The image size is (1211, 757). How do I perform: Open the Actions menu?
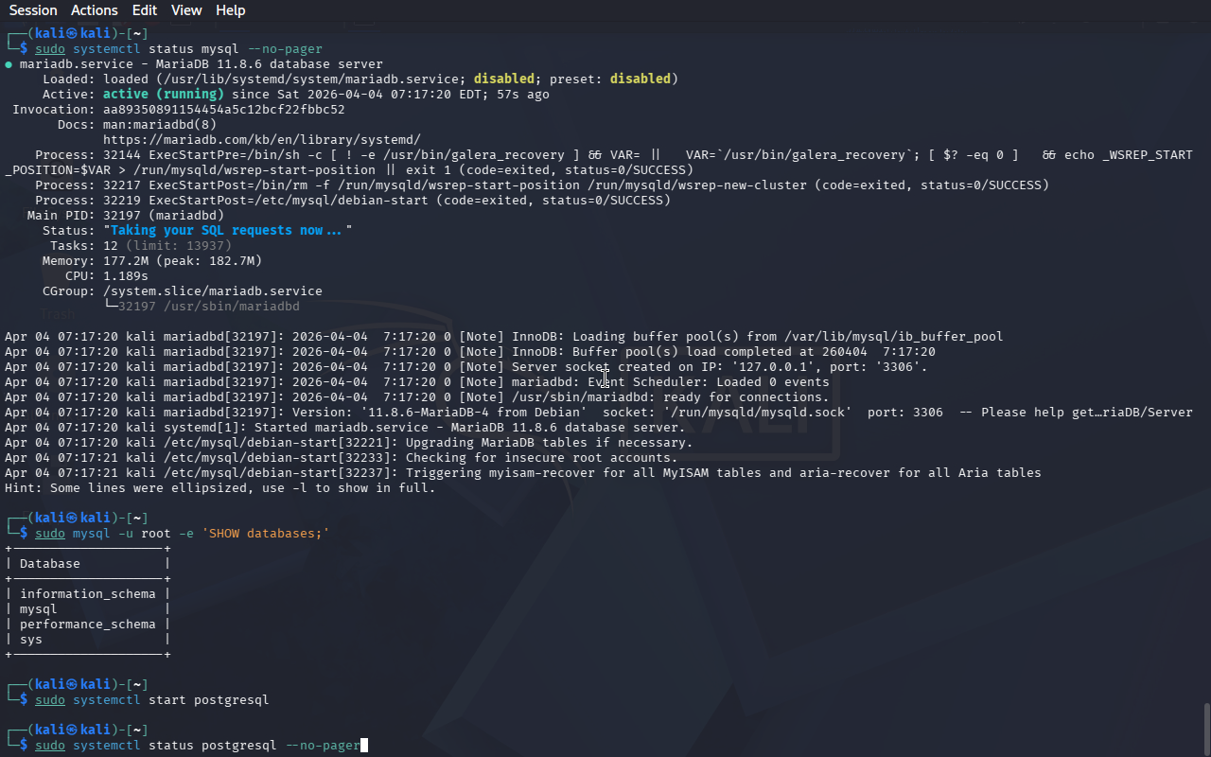pos(95,10)
